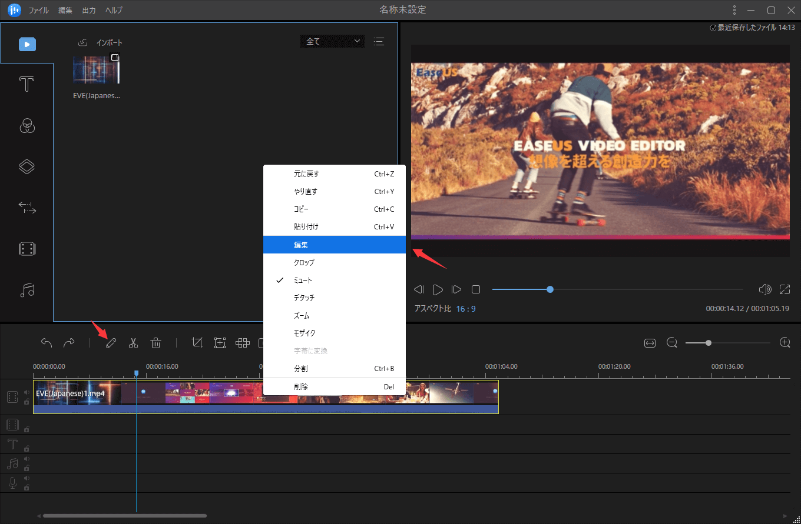Open the ファイル menu
Viewport: 801px width, 524px height.
tap(39, 11)
